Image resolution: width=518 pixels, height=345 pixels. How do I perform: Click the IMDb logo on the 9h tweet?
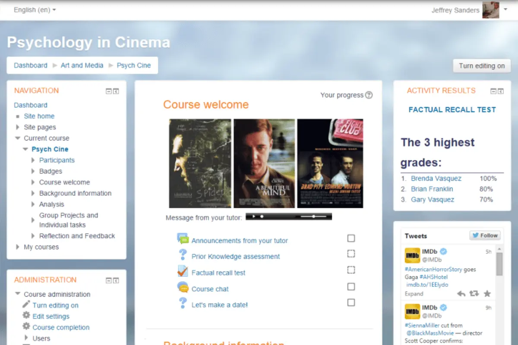[x=412, y=311]
